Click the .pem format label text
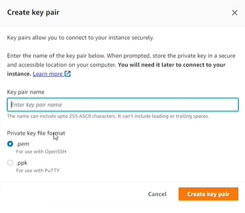Screen dimensions: 245x213 coord(22,144)
